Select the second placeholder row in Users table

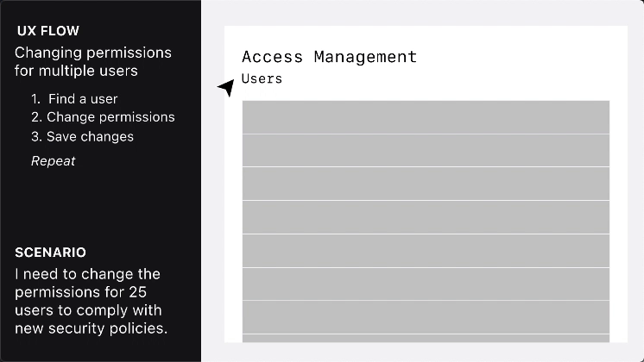pos(426,151)
